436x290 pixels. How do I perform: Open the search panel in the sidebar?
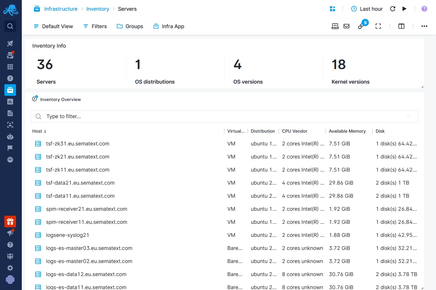(10, 26)
